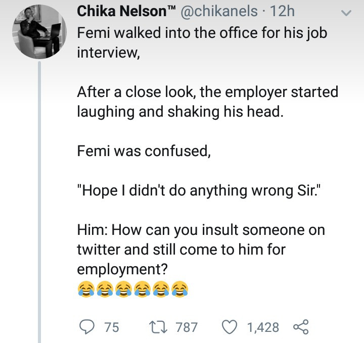Click the 'Him: How can you insult' paragraph

[201, 250]
